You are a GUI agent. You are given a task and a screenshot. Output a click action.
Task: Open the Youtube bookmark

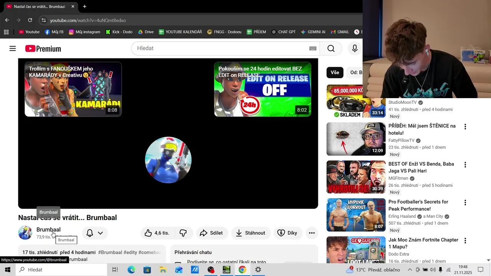(29, 32)
